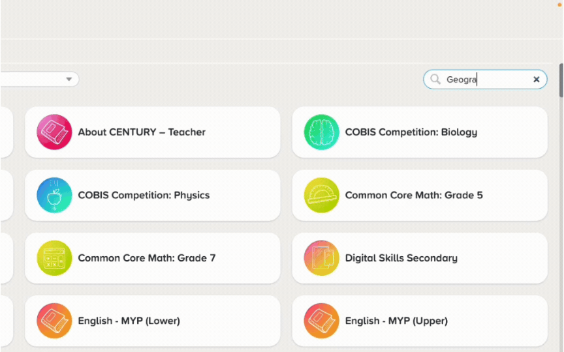
Task: Click the apple icon for COBIS Physics
Action: 54,195
